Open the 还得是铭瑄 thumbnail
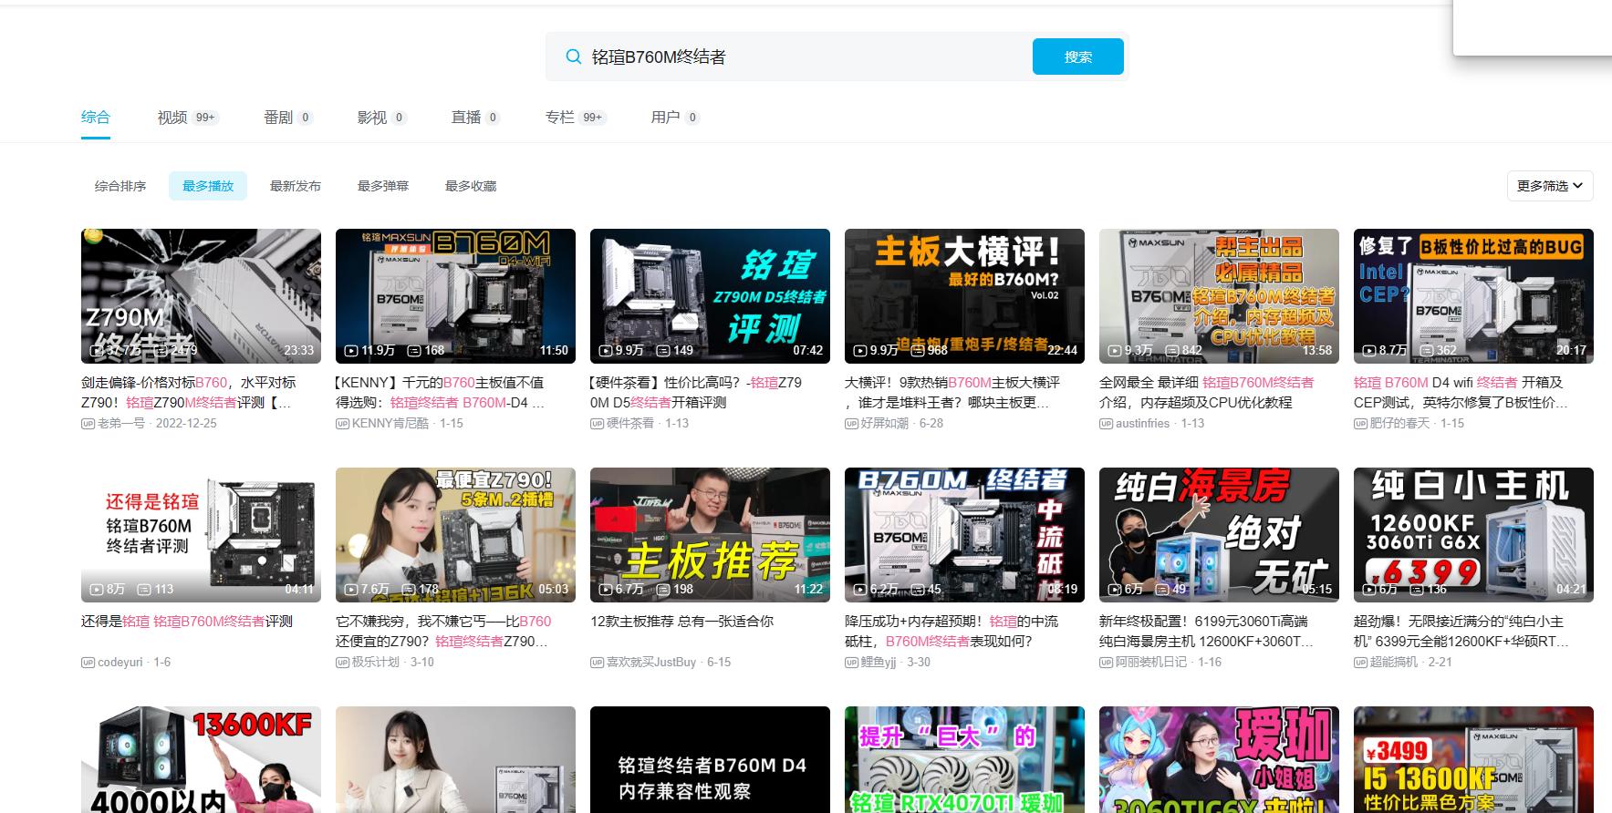Image resolution: width=1612 pixels, height=813 pixels. [x=201, y=535]
